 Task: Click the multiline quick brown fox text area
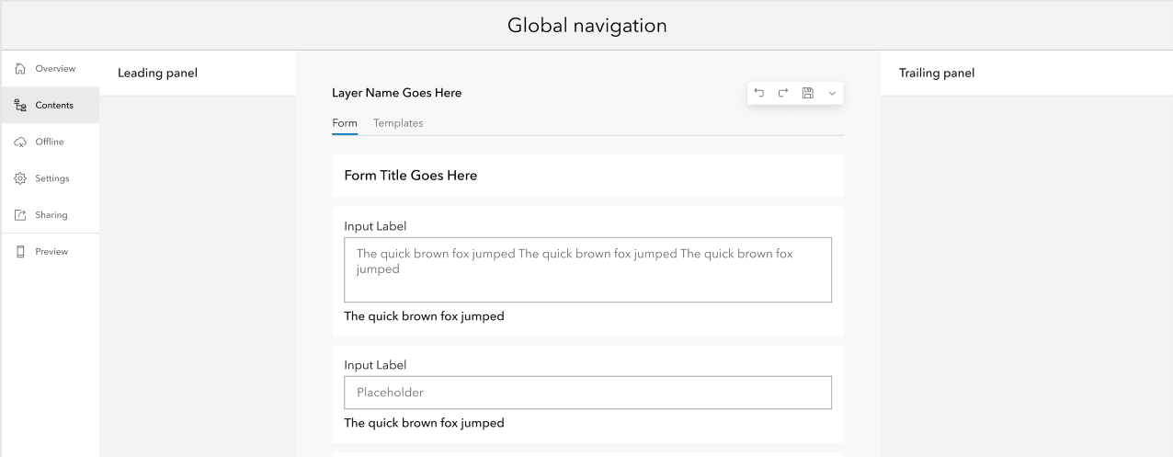[588, 270]
